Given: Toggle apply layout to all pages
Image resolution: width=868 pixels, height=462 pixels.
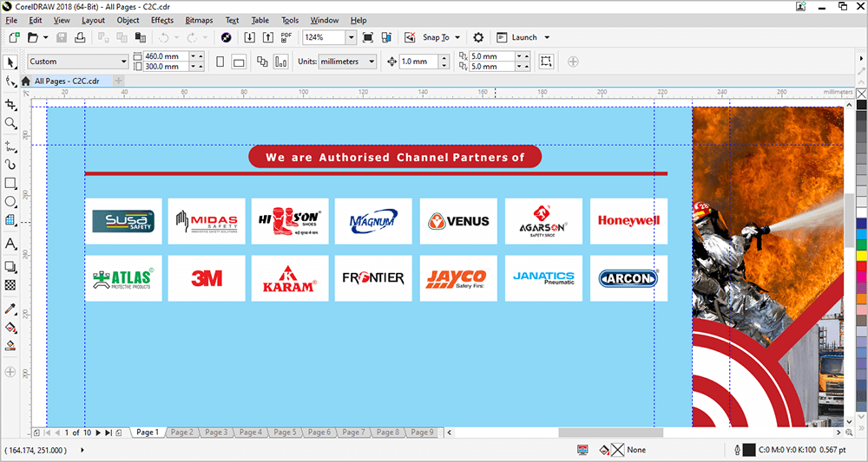Looking at the screenshot, I should click(262, 62).
